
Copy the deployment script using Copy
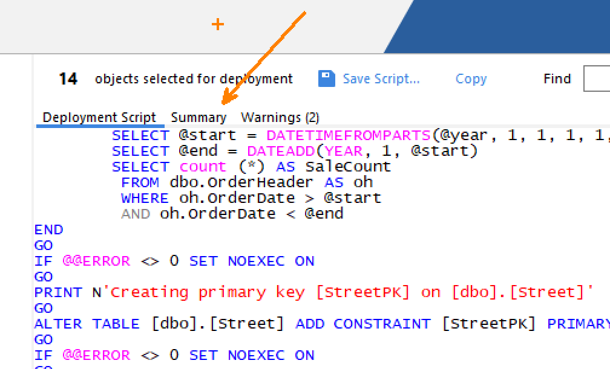pyautogui.click(x=471, y=79)
